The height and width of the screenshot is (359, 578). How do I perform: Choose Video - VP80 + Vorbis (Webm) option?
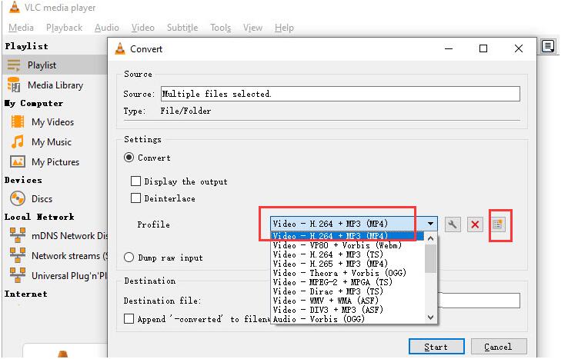pos(347,245)
